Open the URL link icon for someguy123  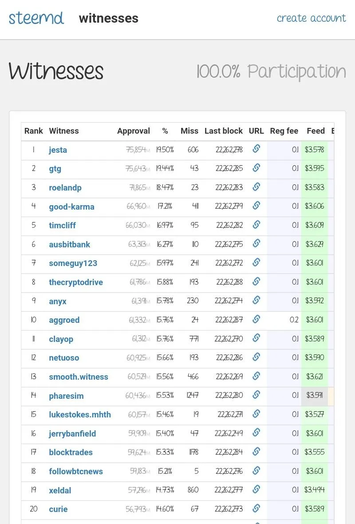pos(256,262)
